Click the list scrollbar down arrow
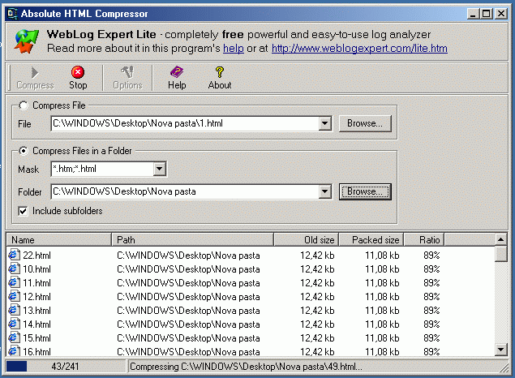515x378 pixels. tap(501, 350)
